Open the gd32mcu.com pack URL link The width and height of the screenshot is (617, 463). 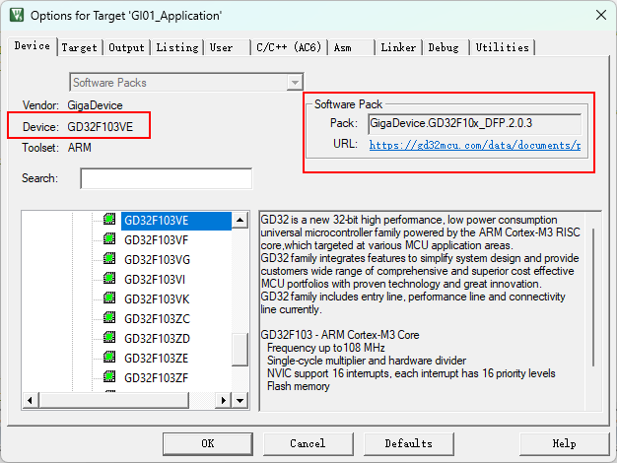tap(474, 145)
